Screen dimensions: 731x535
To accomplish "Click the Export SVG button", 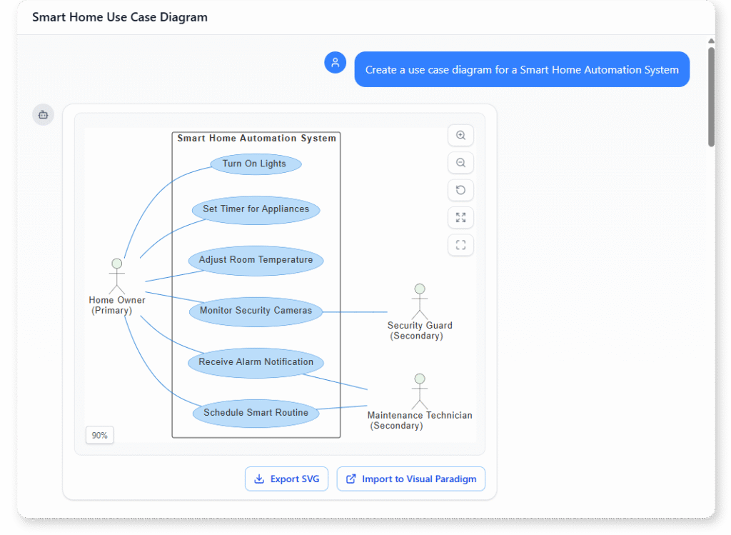I will (286, 479).
